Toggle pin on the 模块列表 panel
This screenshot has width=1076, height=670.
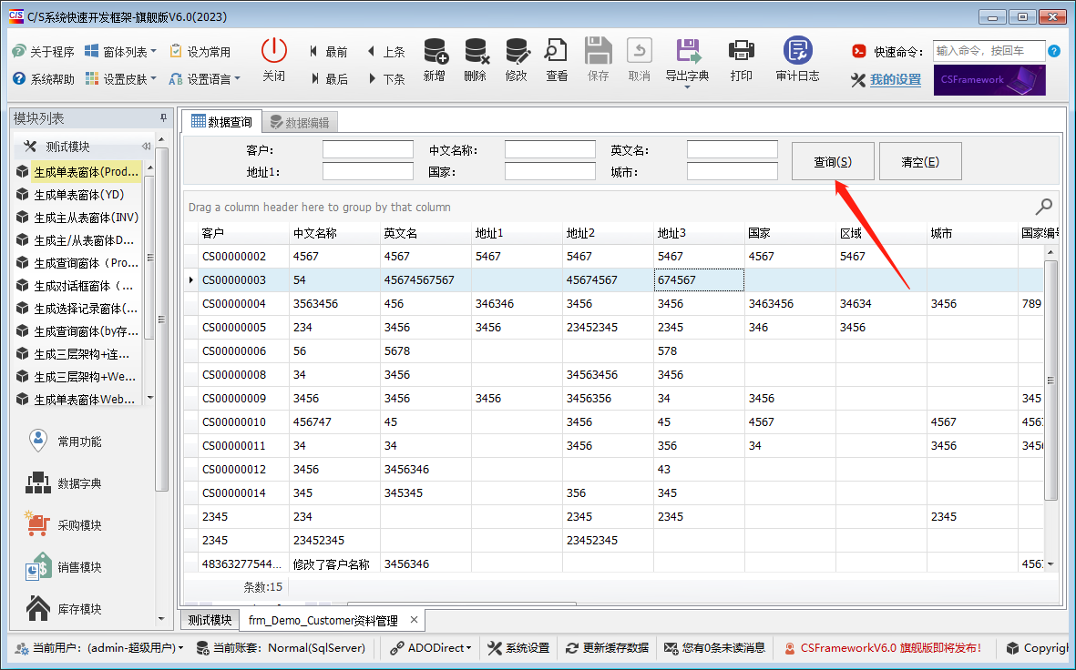(x=164, y=118)
